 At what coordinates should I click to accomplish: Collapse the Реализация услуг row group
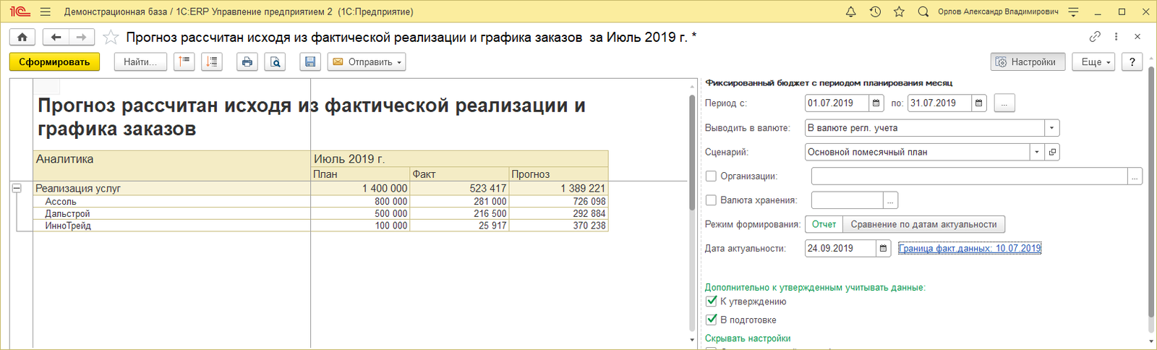point(17,188)
